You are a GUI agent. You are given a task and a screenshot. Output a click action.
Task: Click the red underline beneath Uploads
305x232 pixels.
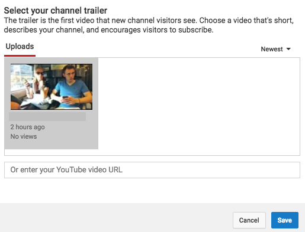click(20, 56)
